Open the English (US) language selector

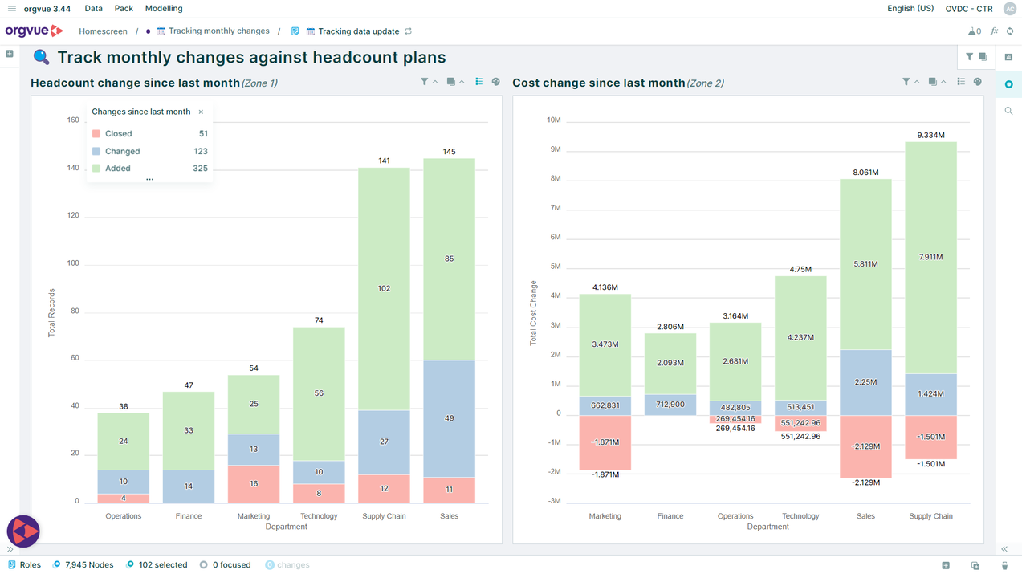(910, 9)
